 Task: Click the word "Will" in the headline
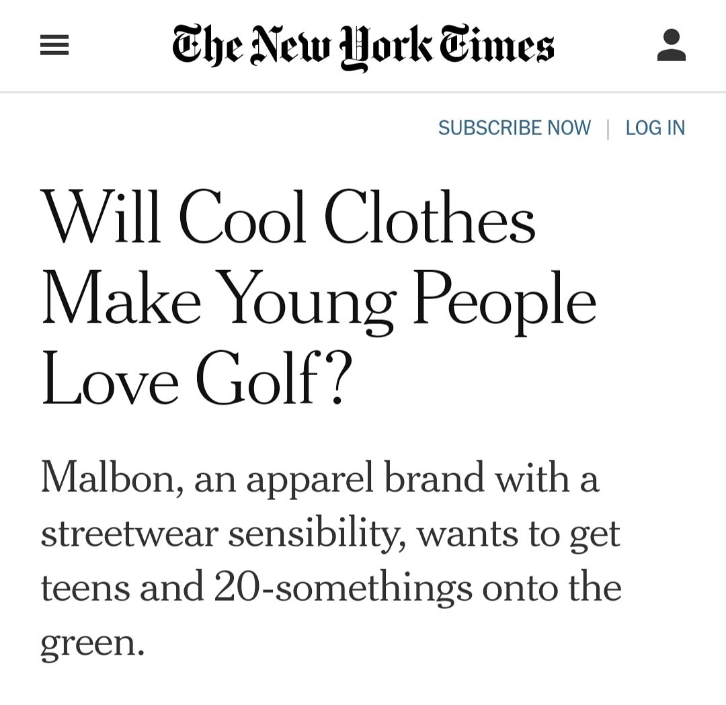[x=101, y=216]
